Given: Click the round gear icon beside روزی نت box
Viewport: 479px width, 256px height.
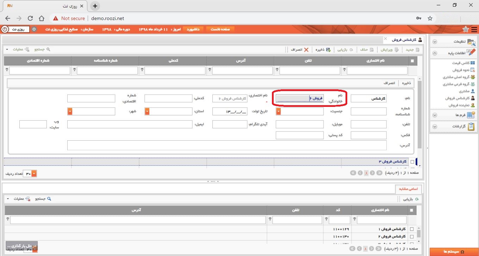Looking at the screenshot, I should click(x=34, y=29).
